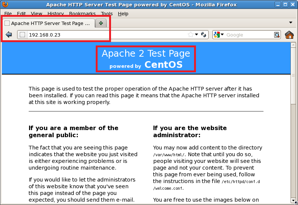Click the /etc/httpd/conf.d file path text
The width and height of the screenshot is (298, 205).
[241, 182]
